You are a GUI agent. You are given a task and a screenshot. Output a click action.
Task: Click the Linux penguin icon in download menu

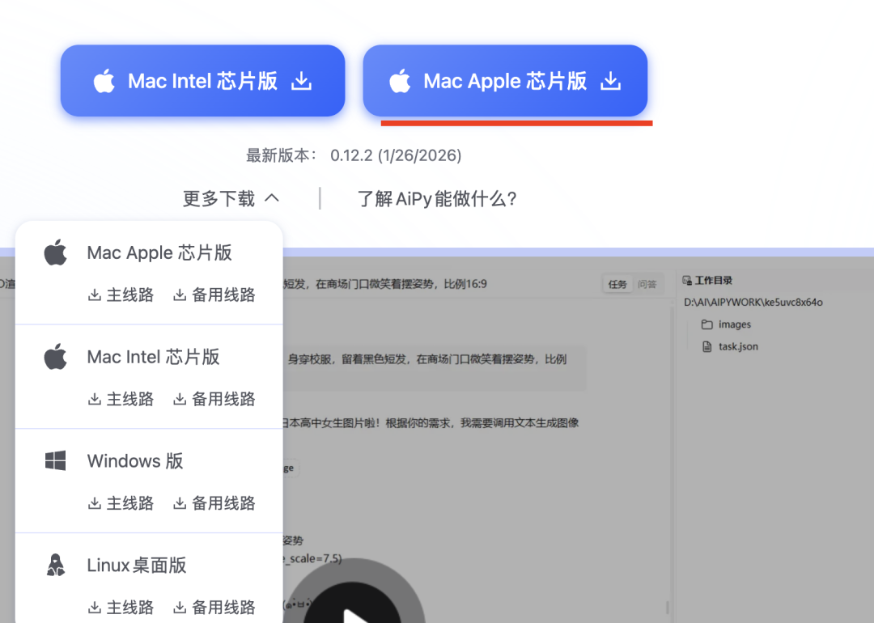tap(53, 565)
